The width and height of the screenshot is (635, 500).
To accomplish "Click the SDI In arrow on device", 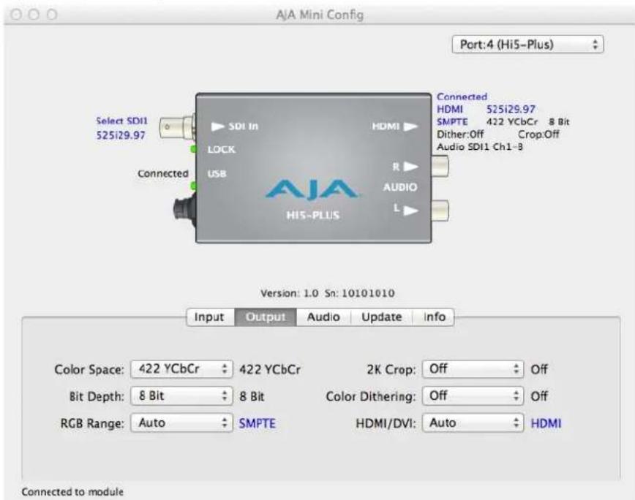I will (218, 126).
